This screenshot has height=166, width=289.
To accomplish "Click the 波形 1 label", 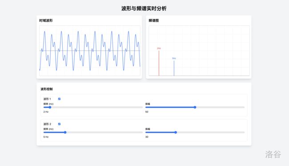I will 47,99.
